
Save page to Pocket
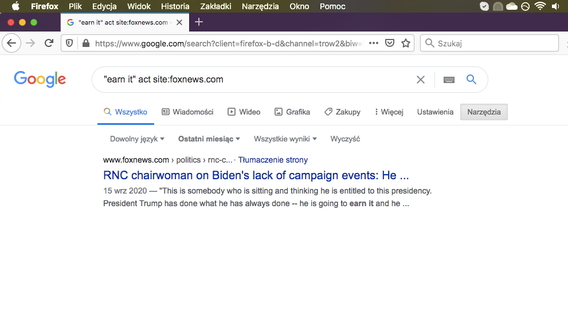(x=389, y=43)
